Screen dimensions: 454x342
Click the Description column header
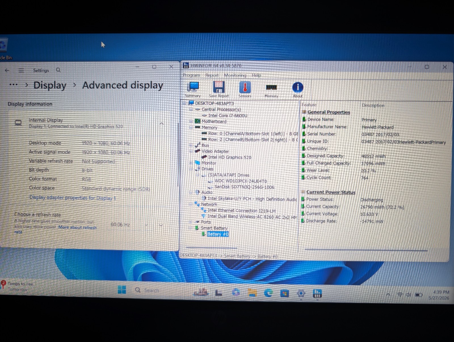click(373, 105)
